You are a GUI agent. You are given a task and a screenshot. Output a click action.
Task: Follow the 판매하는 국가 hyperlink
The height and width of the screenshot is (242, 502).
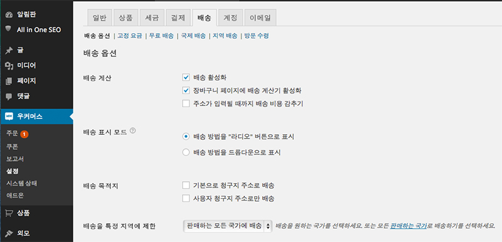[409, 226]
